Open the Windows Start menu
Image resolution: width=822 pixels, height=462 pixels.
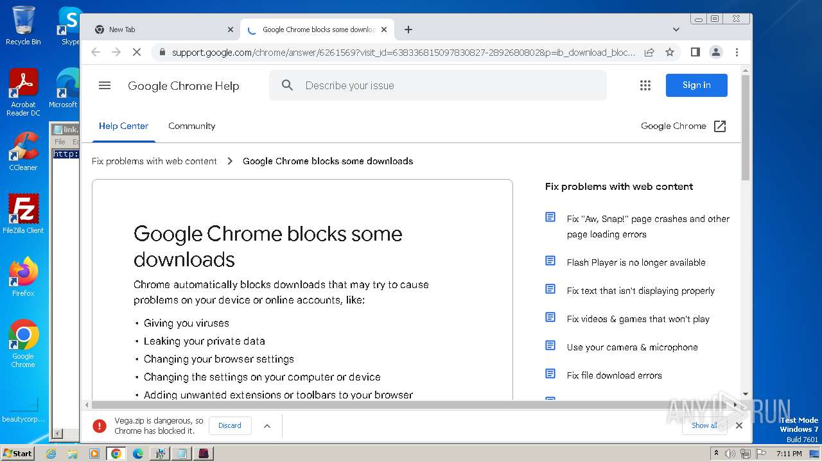click(17, 453)
